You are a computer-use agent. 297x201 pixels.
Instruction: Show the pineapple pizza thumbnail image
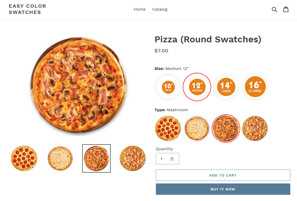pos(133,158)
